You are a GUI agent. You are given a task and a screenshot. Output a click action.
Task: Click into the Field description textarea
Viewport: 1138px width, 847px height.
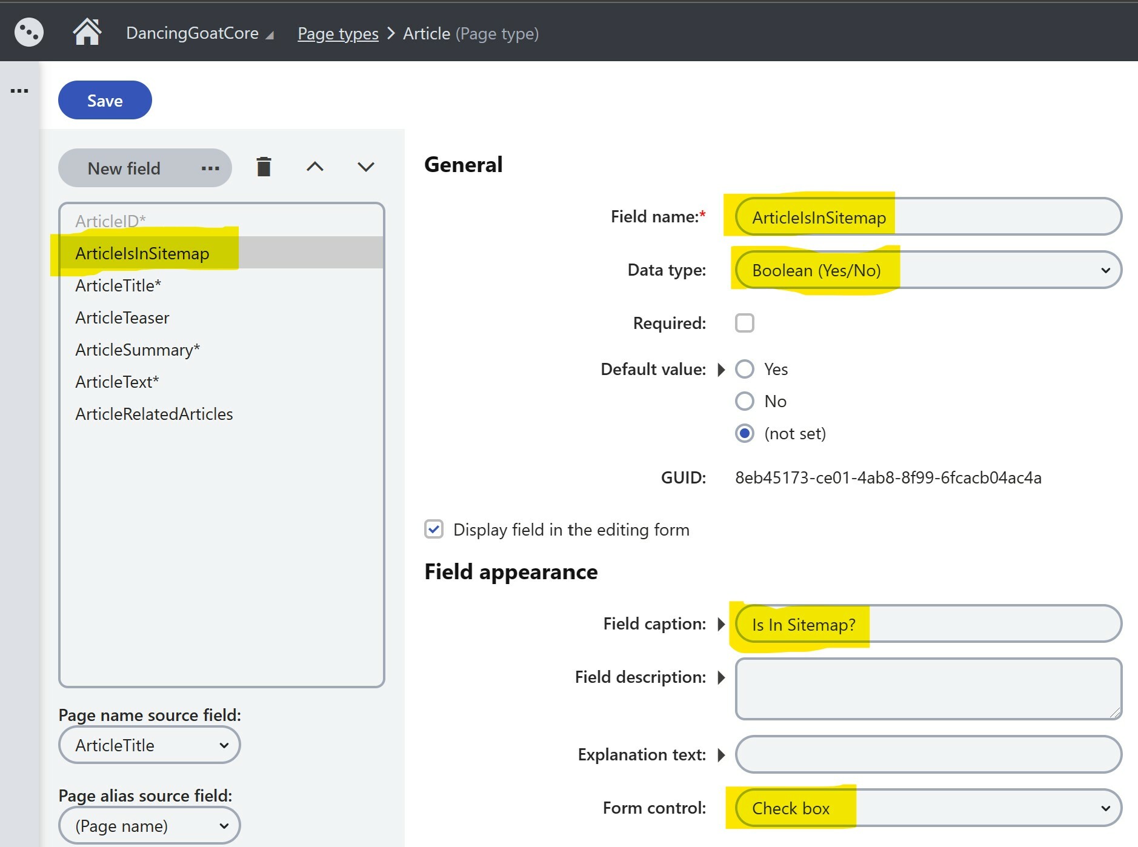928,689
